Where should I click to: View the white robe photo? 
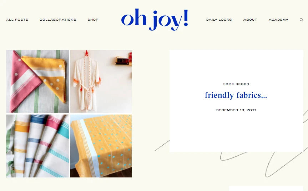click(x=101, y=81)
